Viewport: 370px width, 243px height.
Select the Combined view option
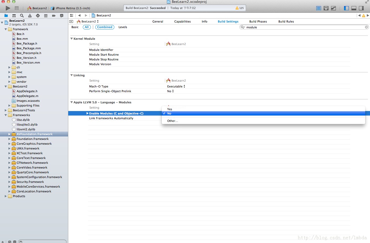point(105,27)
